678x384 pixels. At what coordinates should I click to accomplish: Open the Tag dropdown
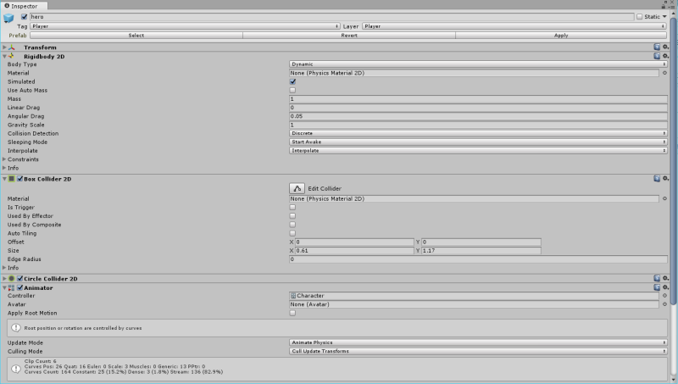185,26
